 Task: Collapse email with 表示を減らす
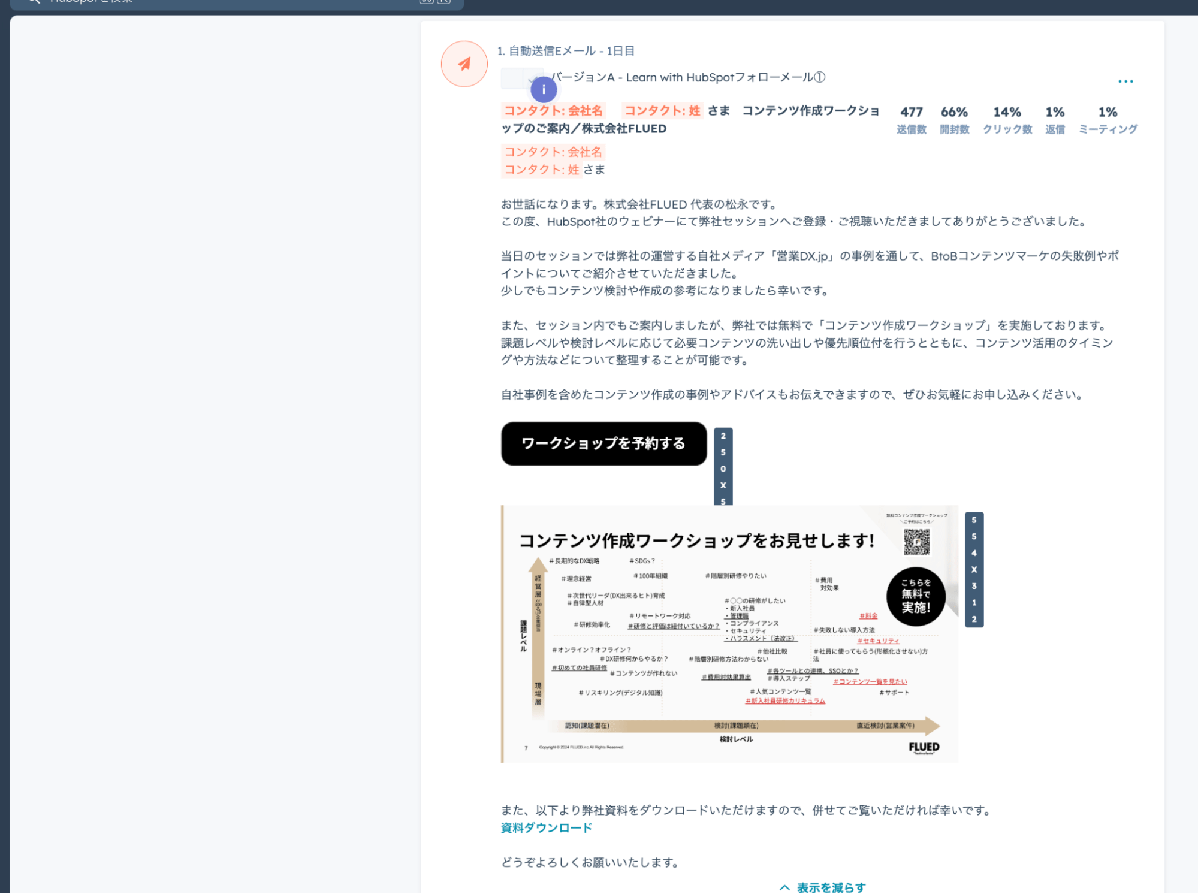tap(831, 887)
